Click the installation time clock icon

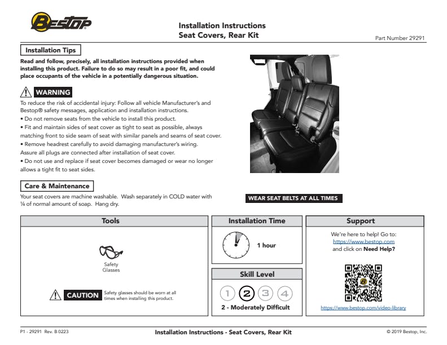point(235,245)
